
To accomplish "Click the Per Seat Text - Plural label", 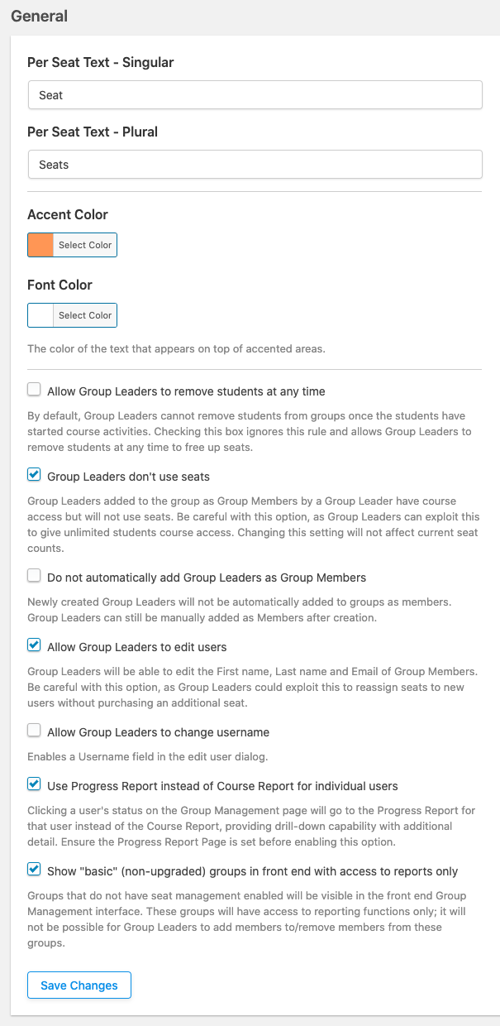I will [x=93, y=132].
